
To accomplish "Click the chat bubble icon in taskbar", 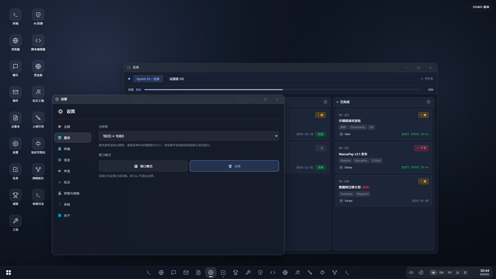I will pos(174,273).
